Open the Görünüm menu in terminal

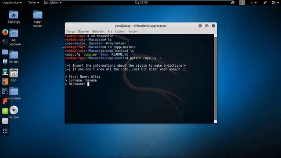(98, 31)
